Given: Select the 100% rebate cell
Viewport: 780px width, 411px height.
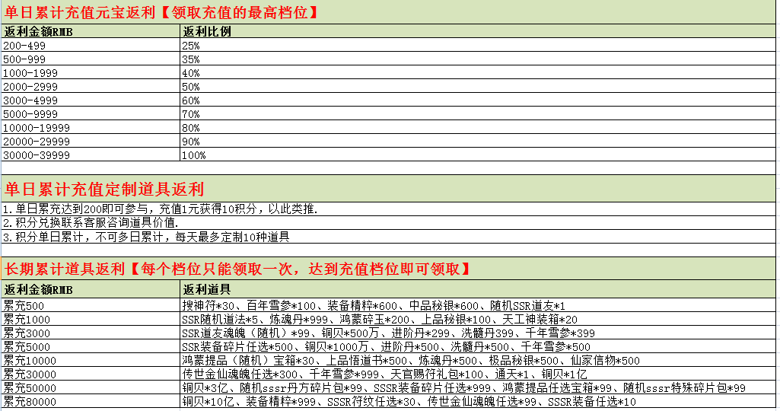Looking at the screenshot, I should coord(478,155).
